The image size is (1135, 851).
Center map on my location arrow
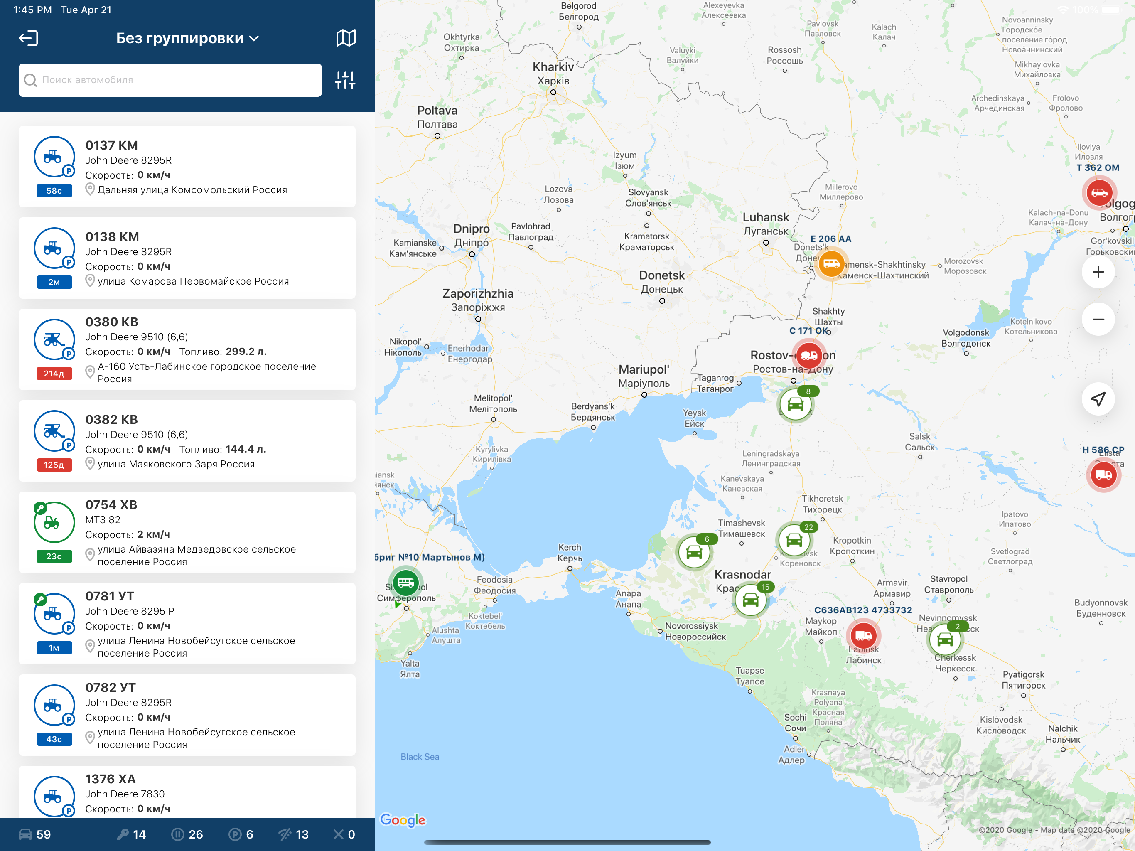[x=1098, y=399]
